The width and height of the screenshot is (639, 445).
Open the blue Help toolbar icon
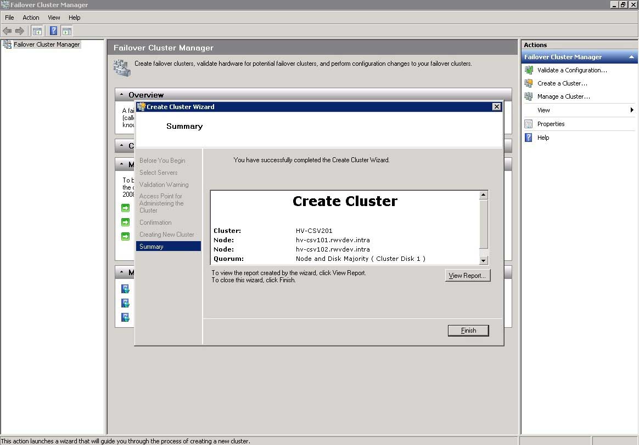click(x=53, y=31)
